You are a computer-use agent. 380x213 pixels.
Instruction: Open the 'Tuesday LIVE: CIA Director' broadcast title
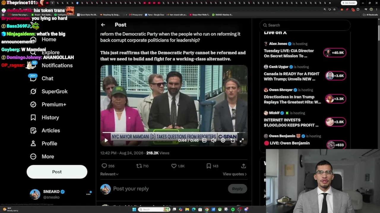tap(289, 53)
